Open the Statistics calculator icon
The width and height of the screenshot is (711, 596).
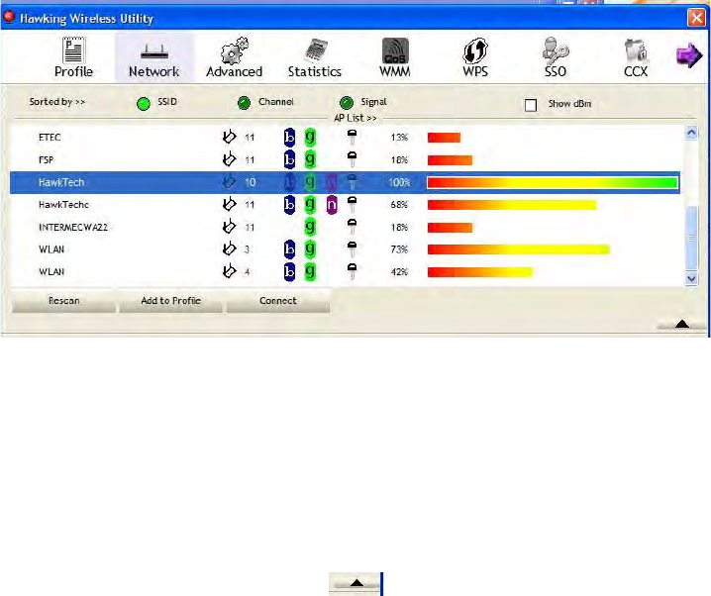tap(316, 50)
